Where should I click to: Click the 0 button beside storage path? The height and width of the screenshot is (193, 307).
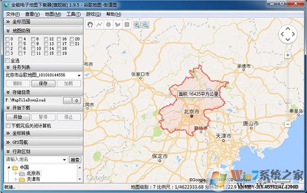click(77, 101)
